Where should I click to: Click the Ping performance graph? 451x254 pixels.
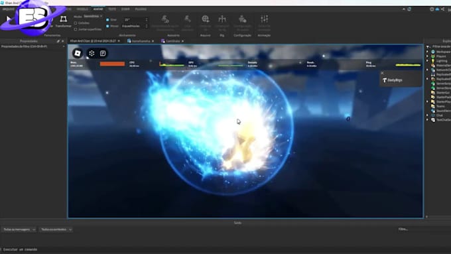click(408, 65)
